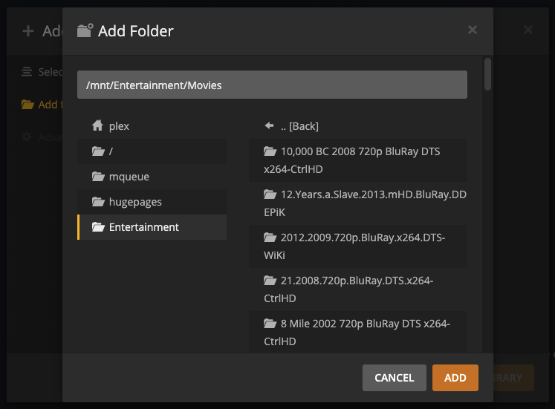Click the 12.Years.a.Slave folder icon

click(x=270, y=194)
